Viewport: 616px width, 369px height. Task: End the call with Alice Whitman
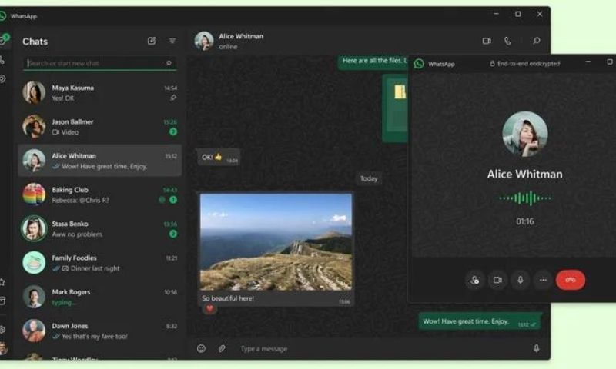[571, 280]
